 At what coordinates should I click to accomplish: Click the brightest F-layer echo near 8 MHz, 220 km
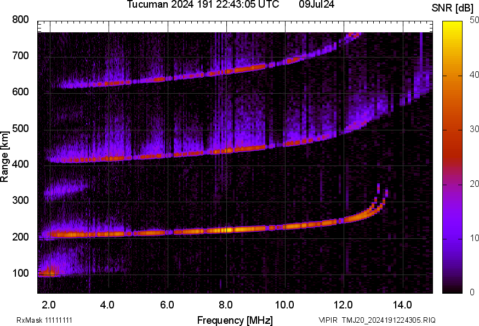[227, 230]
